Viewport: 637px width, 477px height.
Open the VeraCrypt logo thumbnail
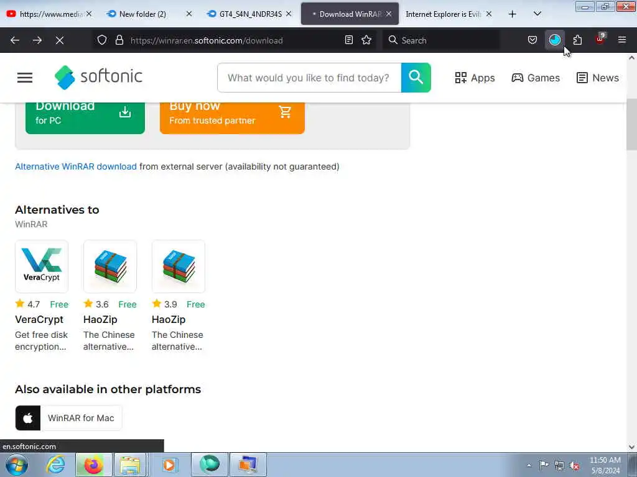coord(42,266)
